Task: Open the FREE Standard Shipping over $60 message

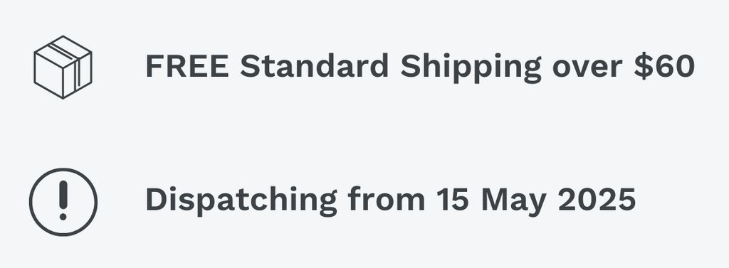Action: [x=420, y=67]
